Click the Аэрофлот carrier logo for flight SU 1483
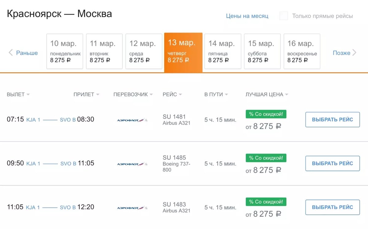 (x=132, y=207)
